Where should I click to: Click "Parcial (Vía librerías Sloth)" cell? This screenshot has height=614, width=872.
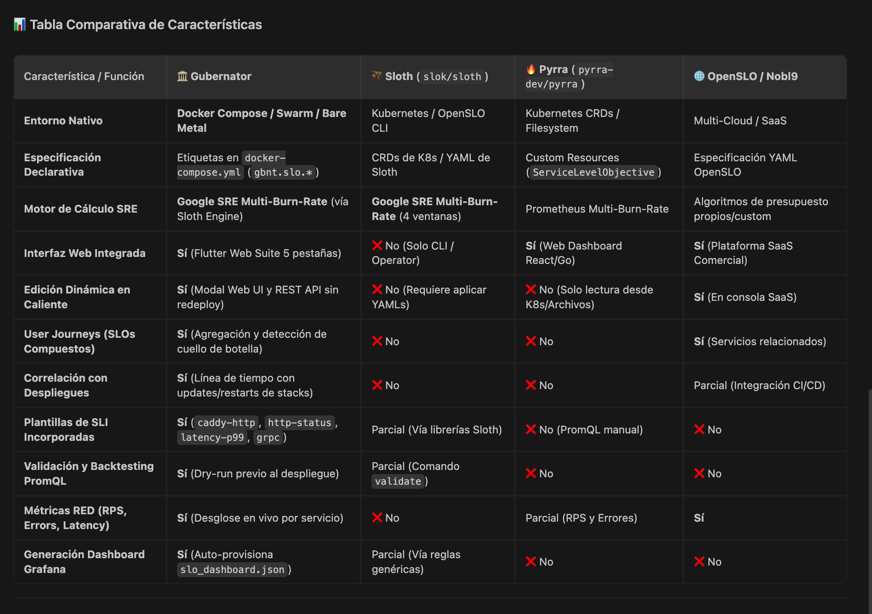pos(437,429)
